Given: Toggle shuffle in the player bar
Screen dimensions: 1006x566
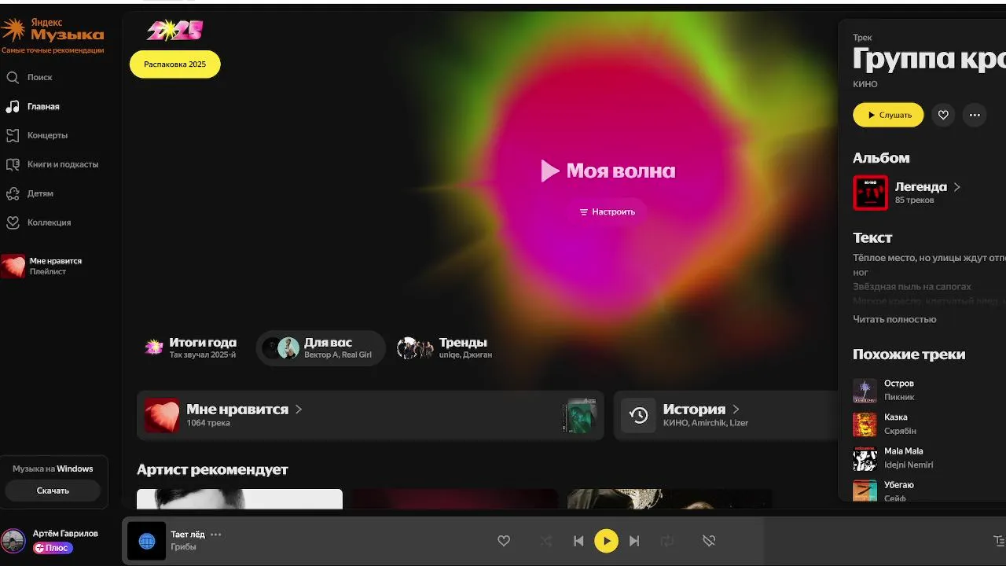Looking at the screenshot, I should pyautogui.click(x=546, y=541).
